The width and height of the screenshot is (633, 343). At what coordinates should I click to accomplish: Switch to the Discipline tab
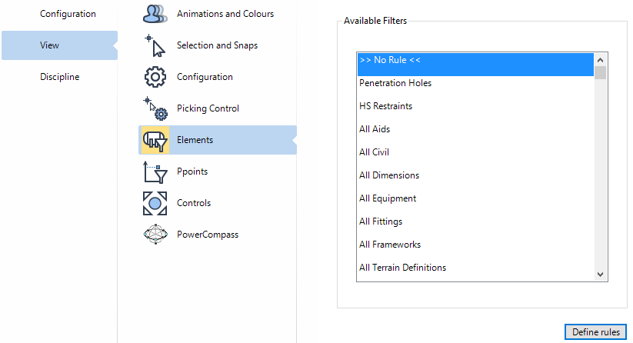coord(59,77)
